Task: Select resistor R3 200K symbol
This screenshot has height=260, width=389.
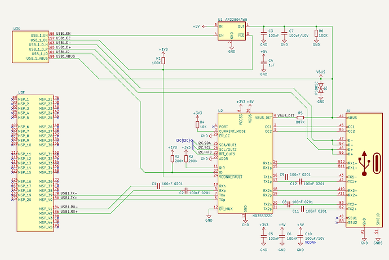Action: (186, 159)
